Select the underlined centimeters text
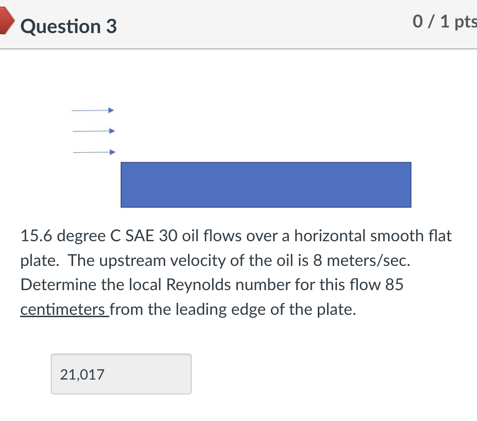 63,309
